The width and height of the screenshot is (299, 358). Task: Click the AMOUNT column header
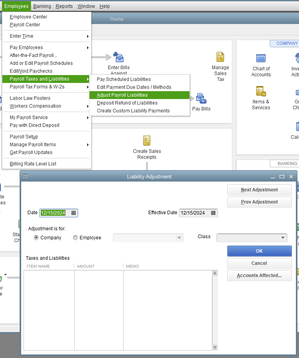click(86, 266)
